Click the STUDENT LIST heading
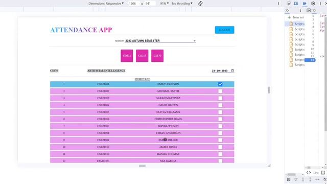The image size is (327, 184). coord(142,79)
